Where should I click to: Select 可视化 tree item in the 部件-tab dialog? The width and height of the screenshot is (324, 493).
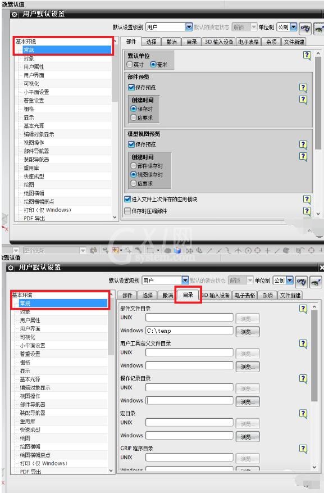pos(31,84)
